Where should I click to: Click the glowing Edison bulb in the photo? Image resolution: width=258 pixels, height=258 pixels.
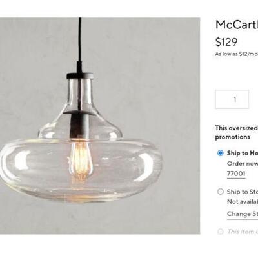pyautogui.click(x=81, y=158)
